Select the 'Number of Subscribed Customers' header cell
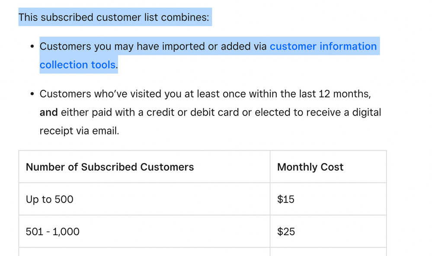The image size is (432, 256). coord(110,167)
